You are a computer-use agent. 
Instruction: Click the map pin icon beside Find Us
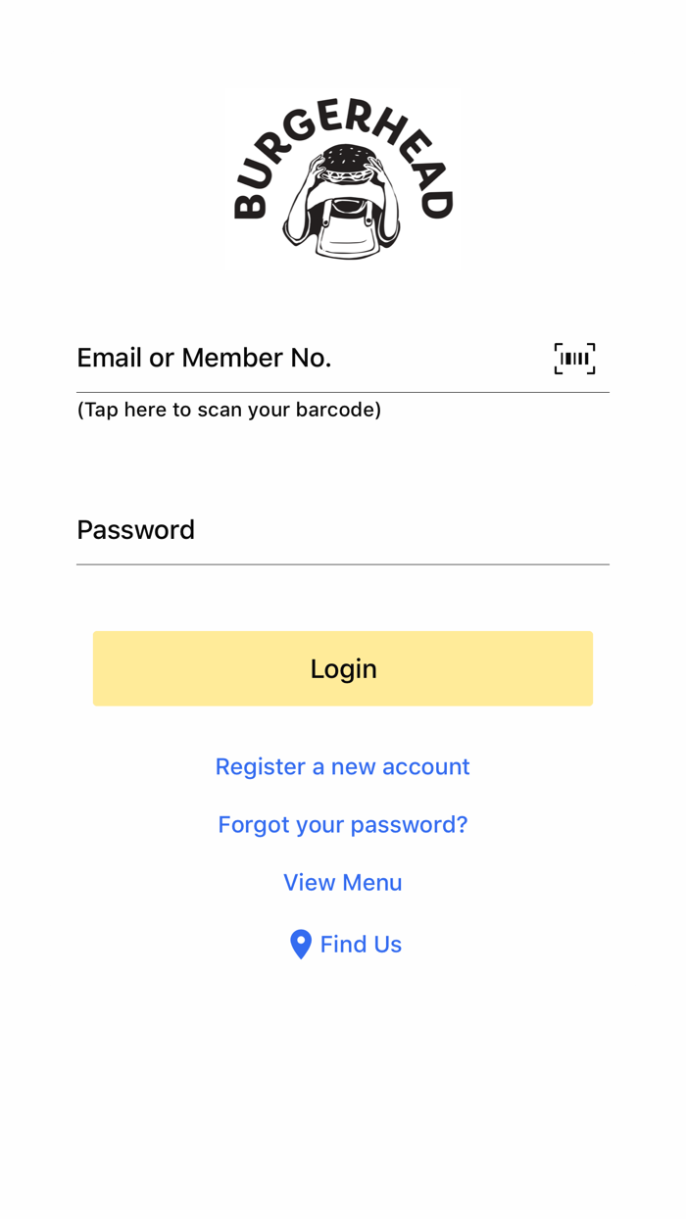pos(301,945)
